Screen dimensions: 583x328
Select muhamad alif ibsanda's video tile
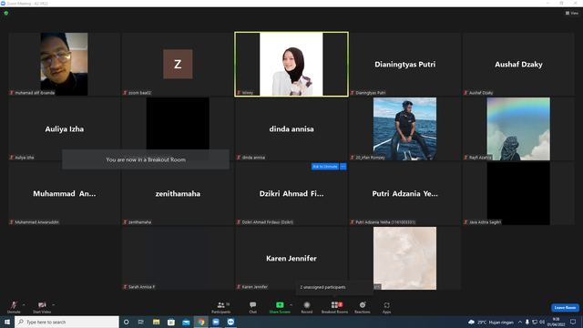pyautogui.click(x=65, y=64)
